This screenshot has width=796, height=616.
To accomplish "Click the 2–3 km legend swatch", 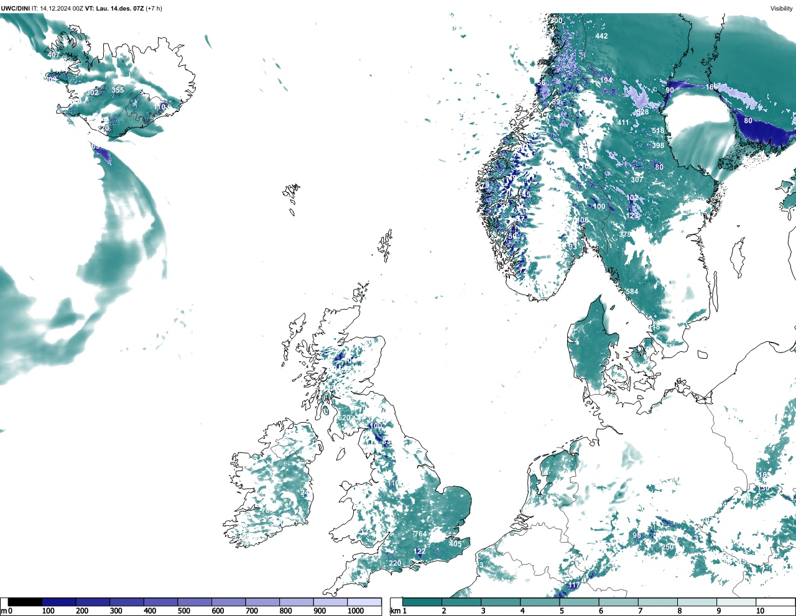I will (461, 602).
